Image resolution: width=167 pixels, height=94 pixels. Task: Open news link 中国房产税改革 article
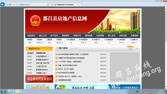[x=71, y=58]
